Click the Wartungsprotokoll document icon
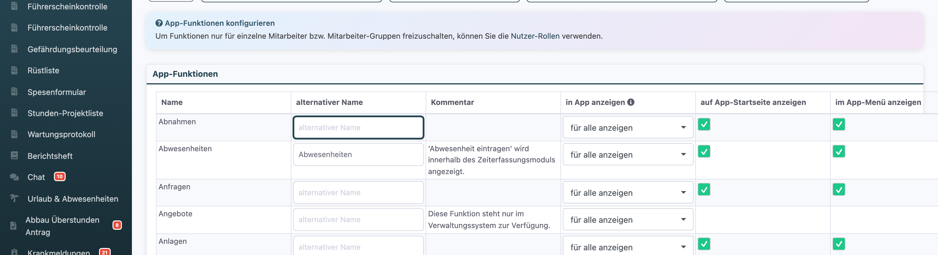Screen dimensions: 938x255 (14, 134)
